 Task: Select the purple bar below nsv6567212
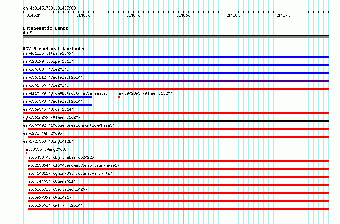176,81
